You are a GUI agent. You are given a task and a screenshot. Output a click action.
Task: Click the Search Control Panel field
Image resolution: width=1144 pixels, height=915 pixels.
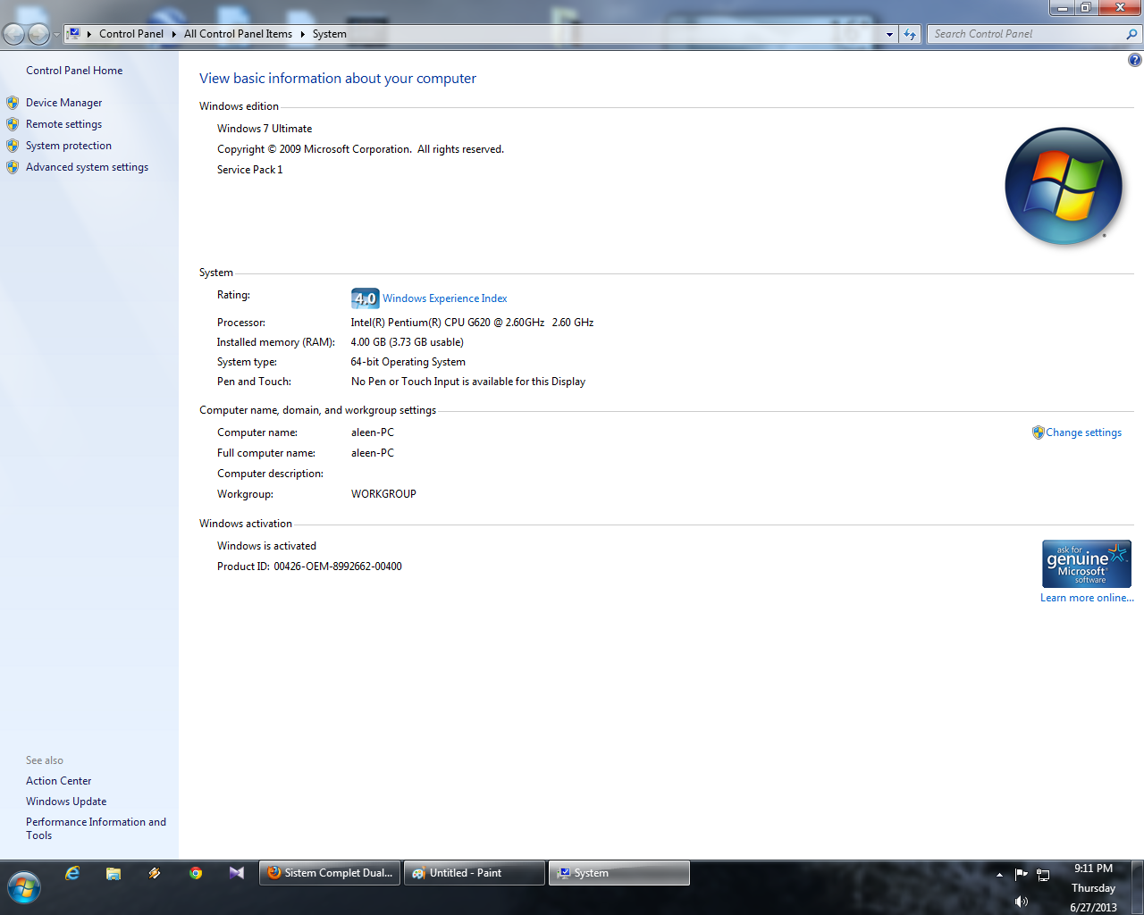[1026, 34]
